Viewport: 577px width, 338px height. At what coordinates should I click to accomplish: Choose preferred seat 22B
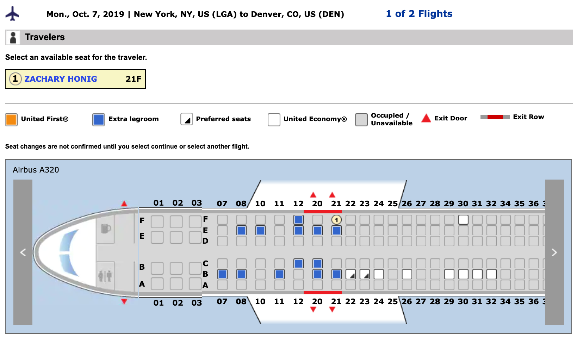pyautogui.click(x=350, y=274)
